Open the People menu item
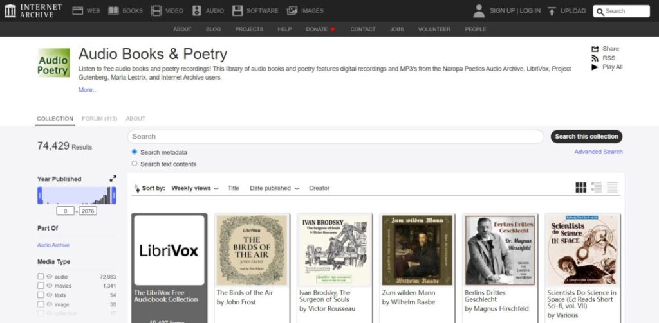 click(476, 30)
